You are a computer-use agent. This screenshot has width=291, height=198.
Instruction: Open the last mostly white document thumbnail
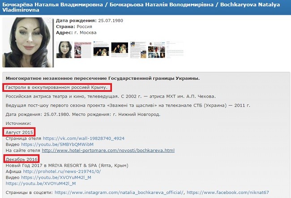click(175, 50)
